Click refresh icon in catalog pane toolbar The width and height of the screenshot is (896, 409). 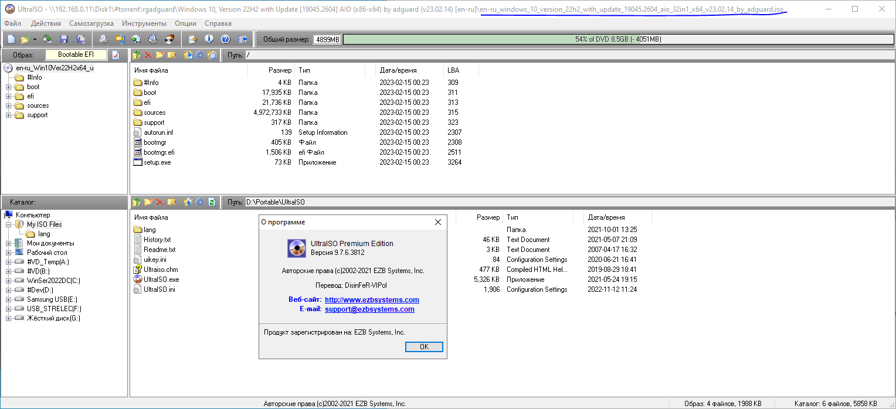pyautogui.click(x=212, y=202)
